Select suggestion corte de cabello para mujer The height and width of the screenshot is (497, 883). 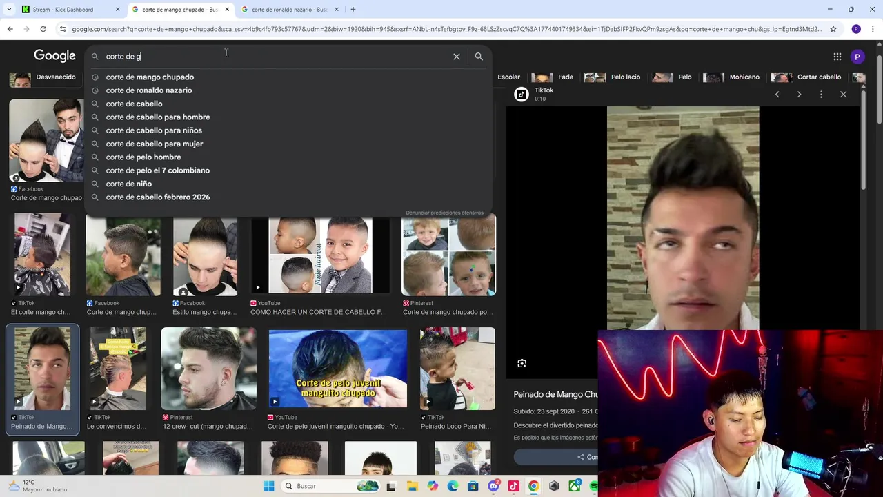tap(155, 144)
